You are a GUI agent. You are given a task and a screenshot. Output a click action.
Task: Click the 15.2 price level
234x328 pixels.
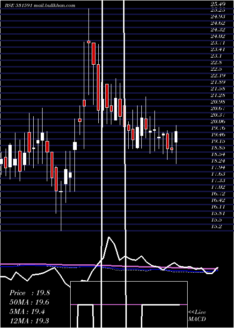click(216, 226)
